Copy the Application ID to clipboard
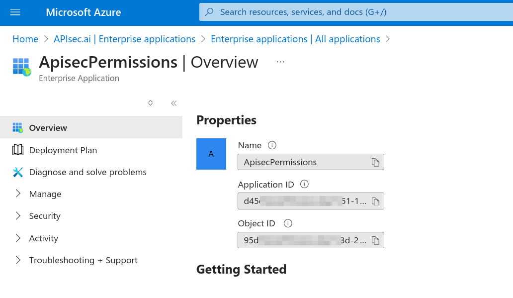Screen dimensions: 513x298 click(x=376, y=201)
